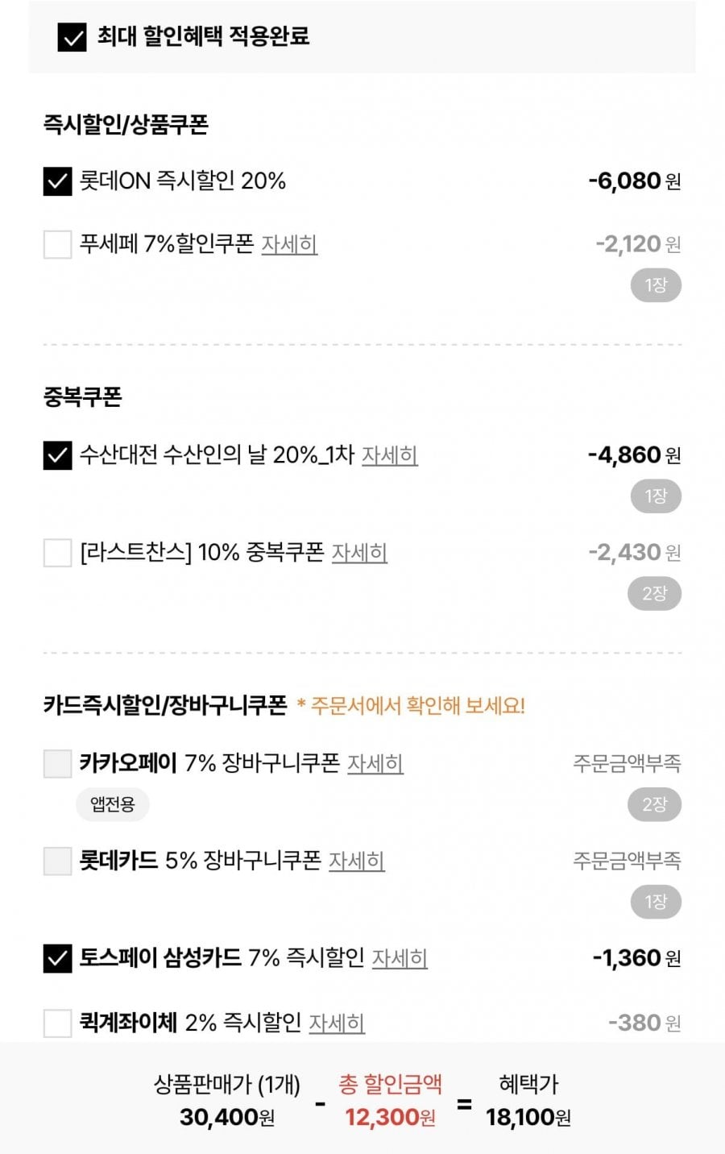Image resolution: width=725 pixels, height=1154 pixels.
Task: Check 롯데카드 5% 장바구니쿠폰 box
Action: (57, 861)
